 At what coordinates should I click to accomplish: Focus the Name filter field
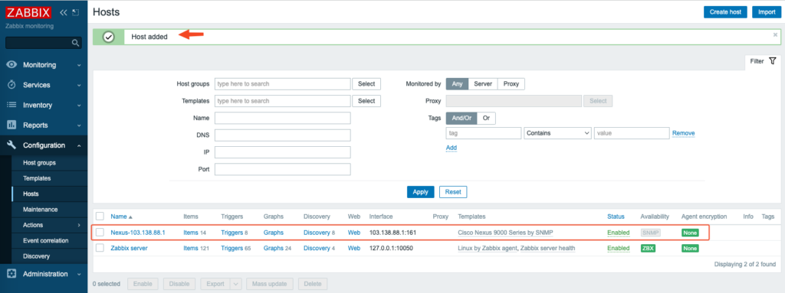(x=283, y=118)
